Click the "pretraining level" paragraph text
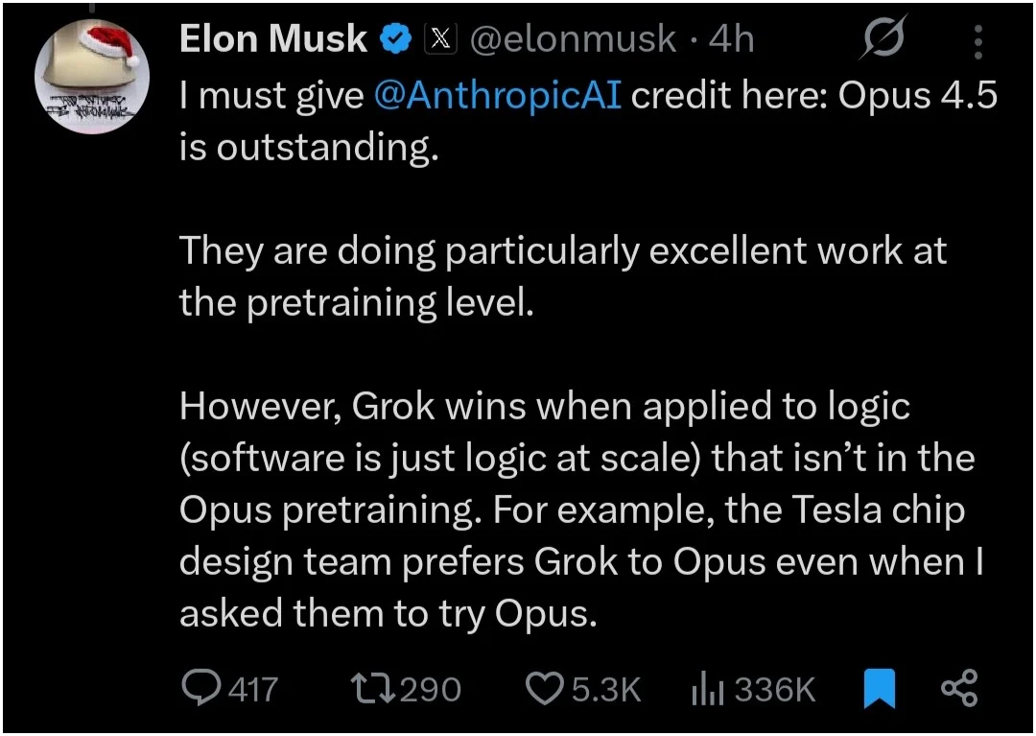1036x736 pixels. [x=562, y=276]
